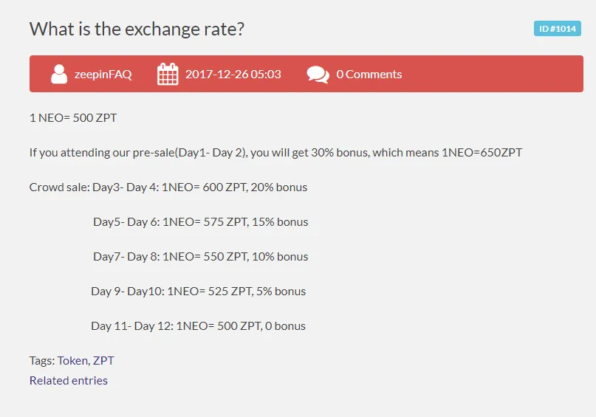Viewport: 596px width, 417px height.
Task: Click the ID #1014 badge
Action: point(558,29)
